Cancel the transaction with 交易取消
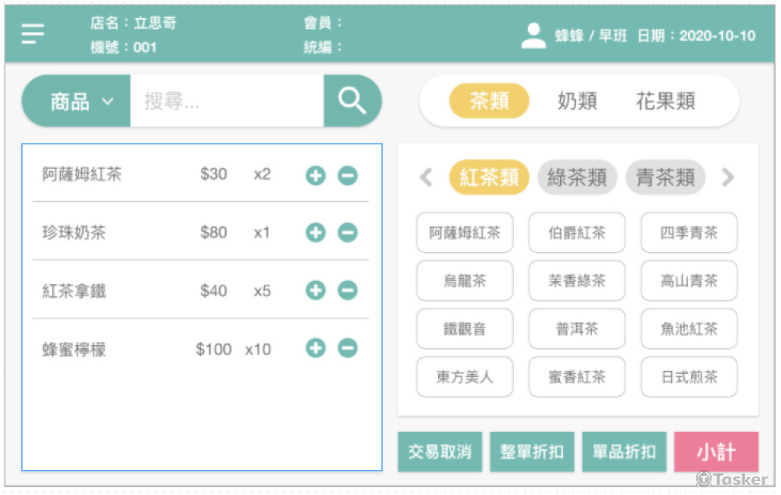The width and height of the screenshot is (781, 495). pyautogui.click(x=440, y=452)
